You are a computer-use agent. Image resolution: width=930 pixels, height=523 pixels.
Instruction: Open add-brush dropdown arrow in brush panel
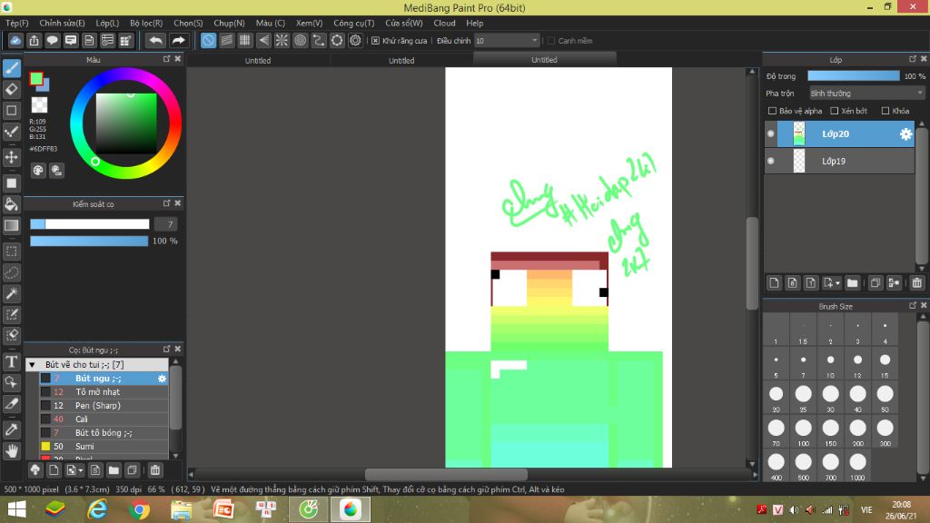(81, 471)
